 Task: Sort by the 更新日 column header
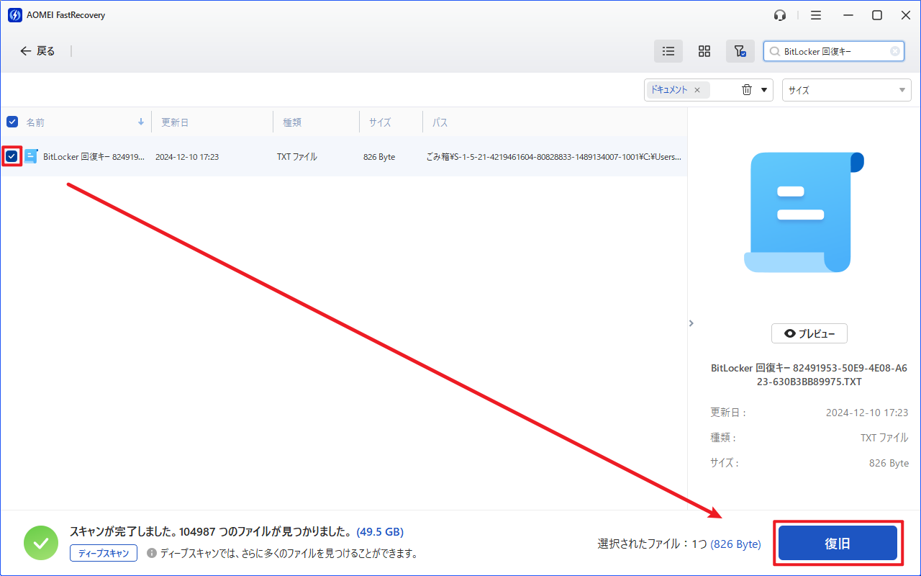pyautogui.click(x=175, y=122)
